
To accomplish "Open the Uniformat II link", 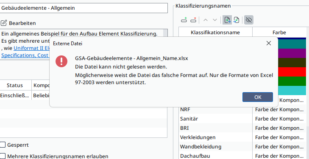I will (31, 48).
